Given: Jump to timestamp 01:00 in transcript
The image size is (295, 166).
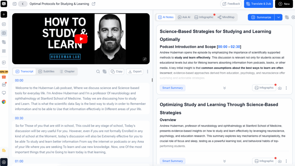Looking at the screenshot, I should [19, 161].
